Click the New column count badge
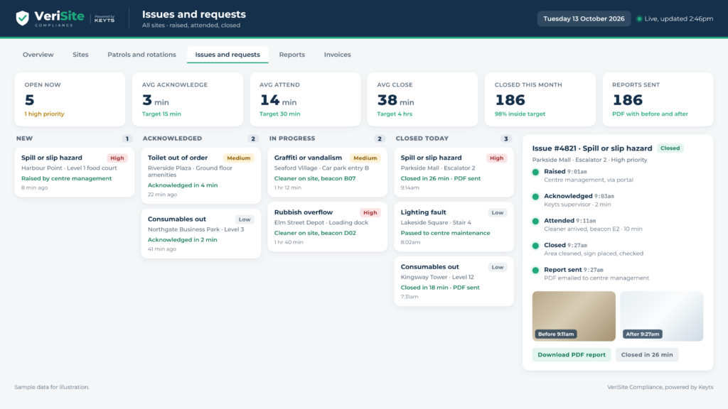 tap(127, 138)
